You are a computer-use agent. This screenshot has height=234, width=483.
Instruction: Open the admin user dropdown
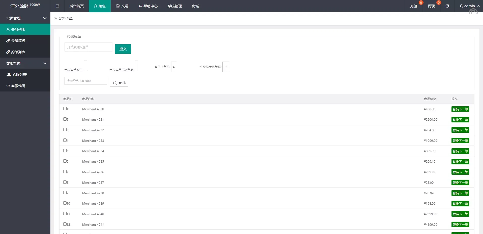(469, 6)
